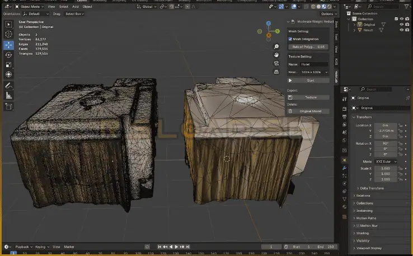Open the Physics properties tab icon
The width and height of the screenshot is (413, 256).
click(x=344, y=183)
